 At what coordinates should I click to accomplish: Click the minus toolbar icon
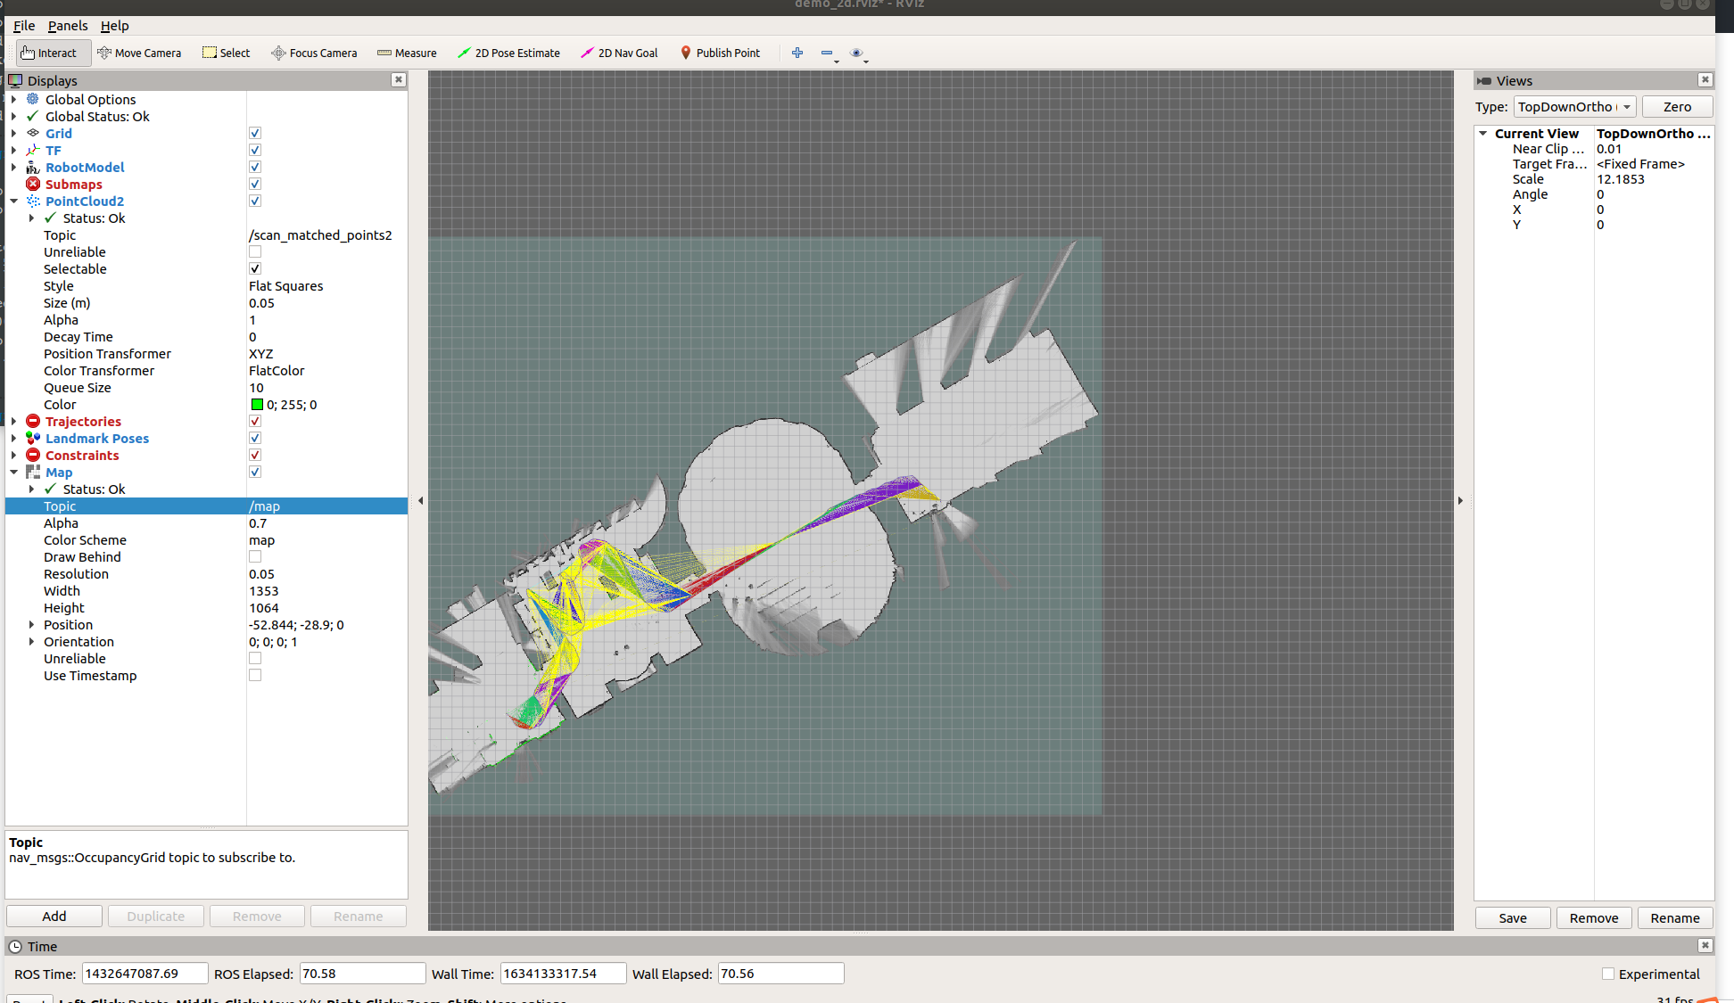click(x=827, y=53)
